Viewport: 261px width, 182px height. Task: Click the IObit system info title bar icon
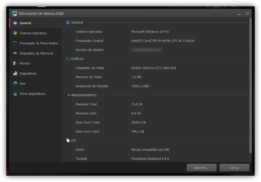(x=15, y=14)
